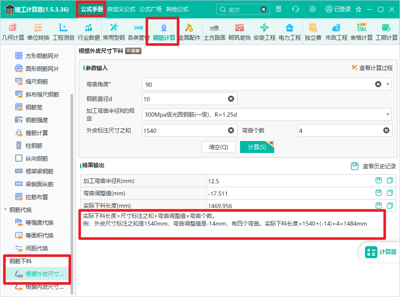The width and height of the screenshot is (400, 297).
Task: Switch to 自定义公式 tab
Action: click(x=121, y=9)
